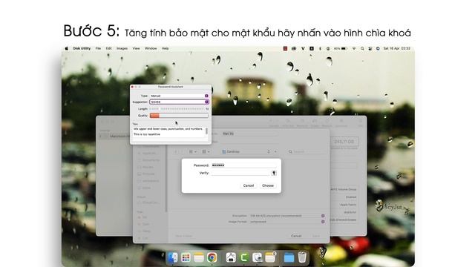Screen dimensions: 475x267
Task: Click the Bluetooth icon in menu bar
Action: [x=320, y=48]
